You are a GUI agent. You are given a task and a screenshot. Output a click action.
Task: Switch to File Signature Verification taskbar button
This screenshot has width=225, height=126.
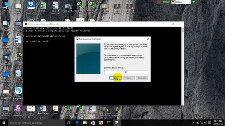click(x=117, y=123)
